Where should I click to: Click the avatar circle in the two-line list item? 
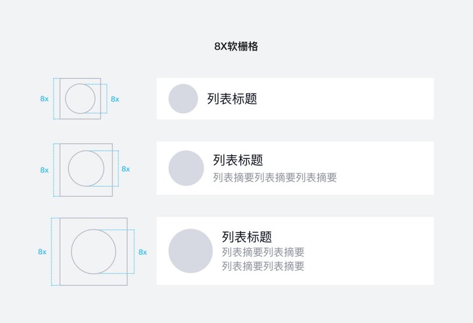click(186, 168)
